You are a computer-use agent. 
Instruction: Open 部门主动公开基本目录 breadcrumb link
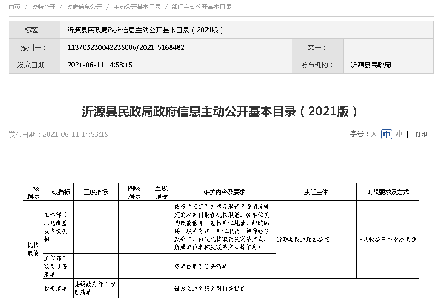(201, 7)
